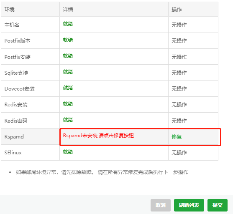233x214 pixels.
Task: Click 就绪 status in Redis密码 row
Action: click(68, 120)
